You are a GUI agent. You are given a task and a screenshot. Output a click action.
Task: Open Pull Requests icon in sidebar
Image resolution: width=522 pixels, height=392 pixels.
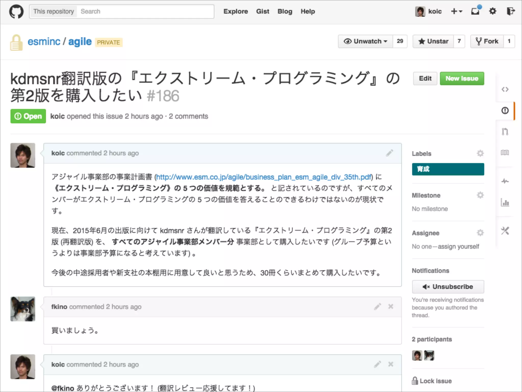[x=505, y=132]
